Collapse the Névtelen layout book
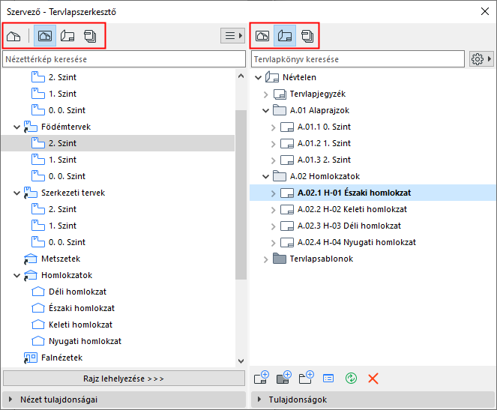This screenshot has width=497, height=410. pyautogui.click(x=259, y=78)
